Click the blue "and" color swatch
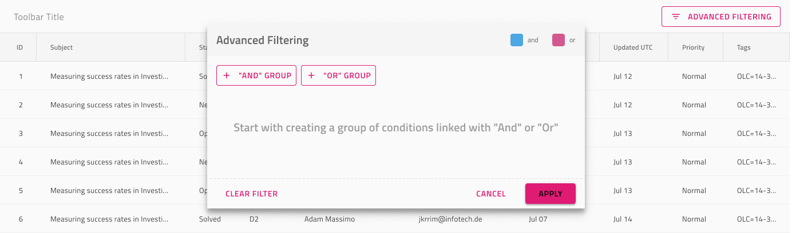The height and width of the screenshot is (233, 792). click(516, 40)
